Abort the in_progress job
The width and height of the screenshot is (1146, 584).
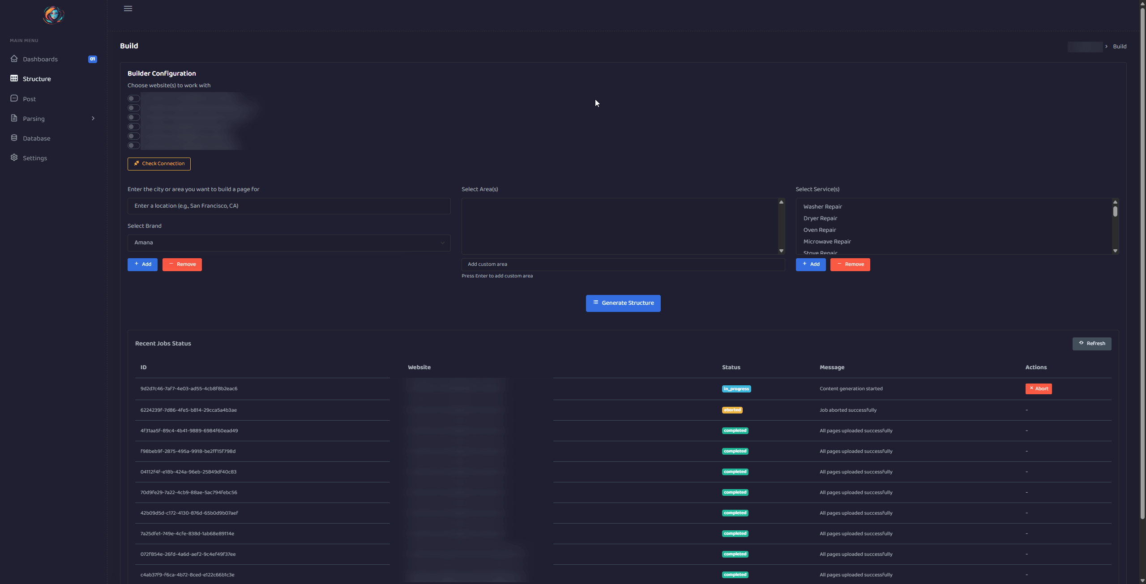coord(1039,388)
